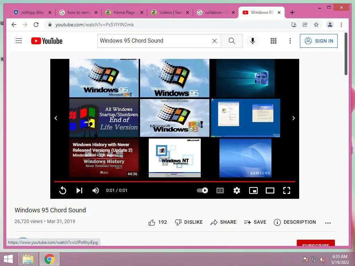Toggle closed captions (CC)
355x266 pixels.
[220, 190]
